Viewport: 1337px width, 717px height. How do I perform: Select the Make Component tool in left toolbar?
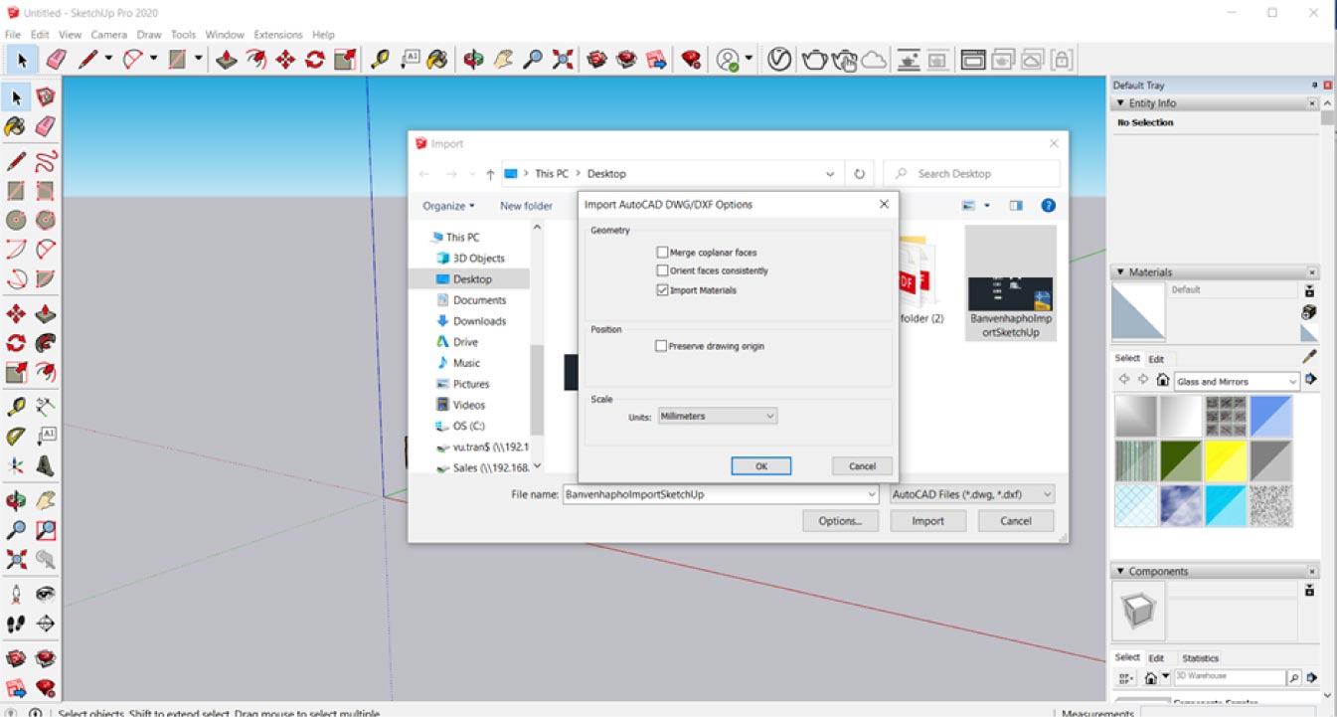coord(45,96)
